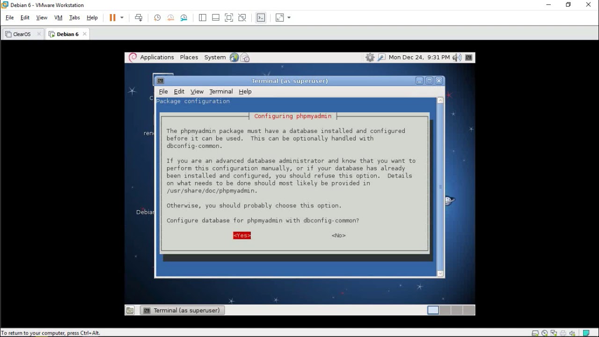This screenshot has height=337, width=599.
Task: Maximize the Terminal (as superuser) window
Action: pos(429,81)
